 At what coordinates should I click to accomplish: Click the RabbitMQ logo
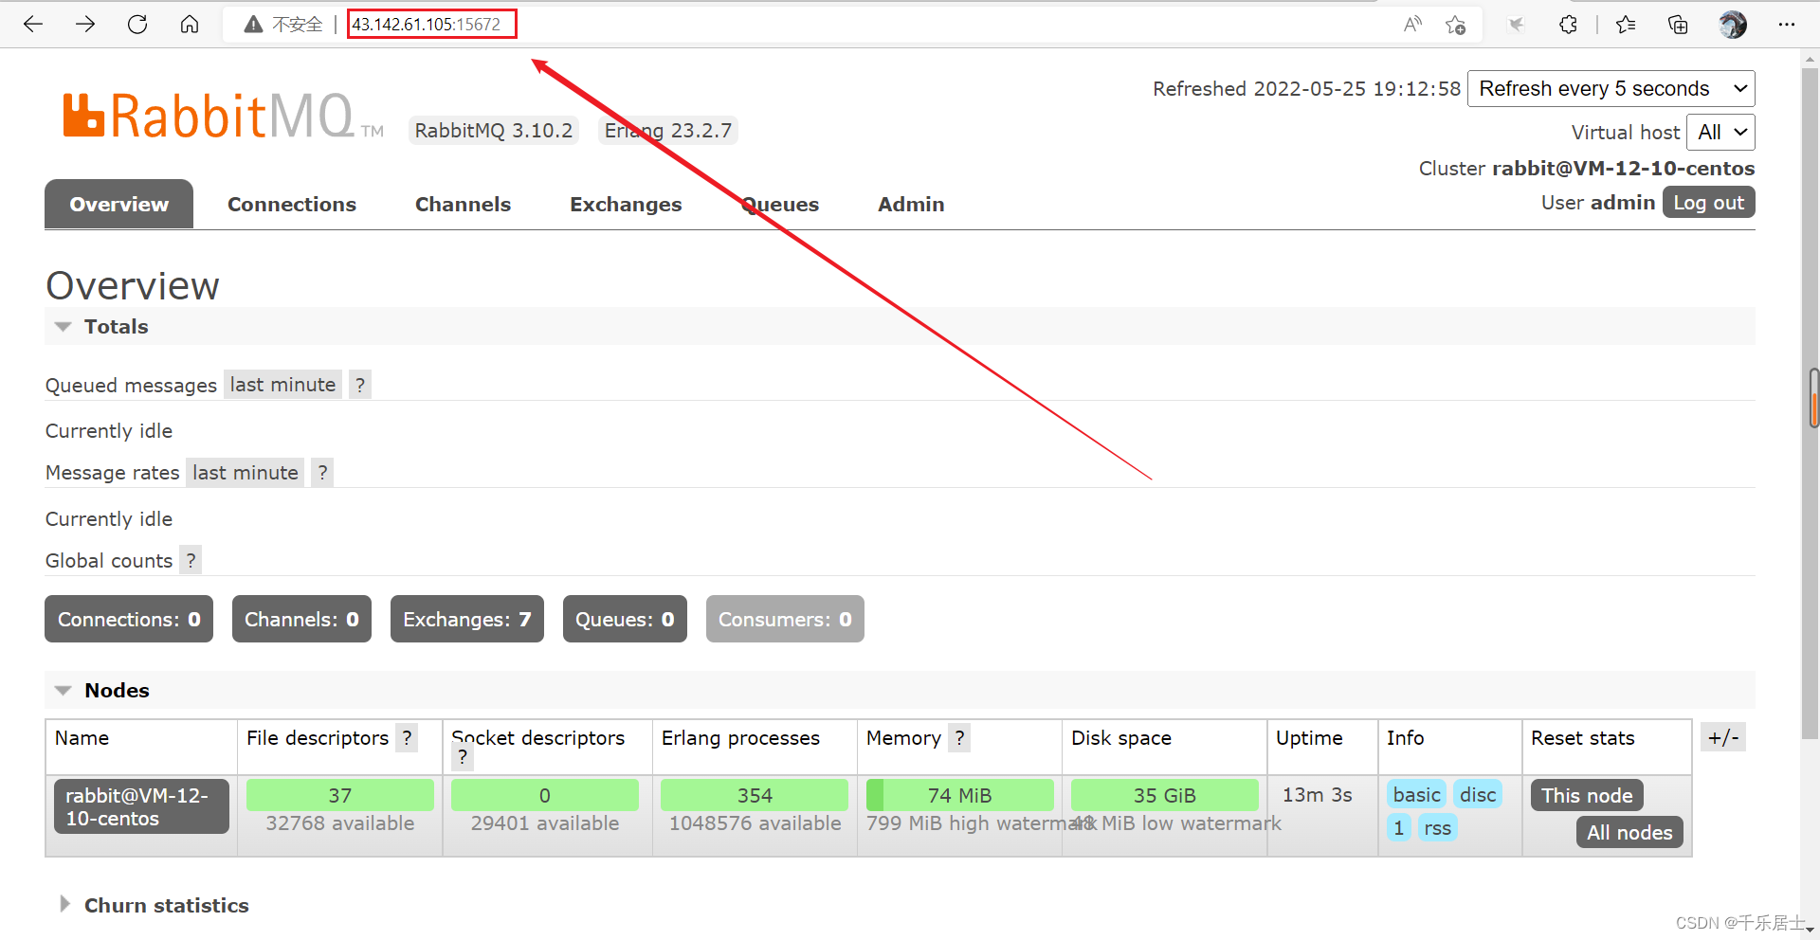tap(223, 116)
